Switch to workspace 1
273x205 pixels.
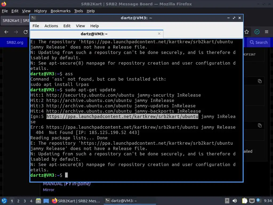pos(12,201)
